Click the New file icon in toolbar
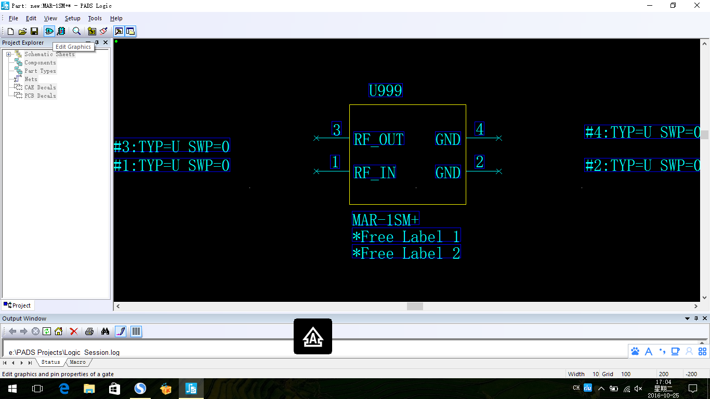Viewport: 710px width, 399px height. (10, 31)
